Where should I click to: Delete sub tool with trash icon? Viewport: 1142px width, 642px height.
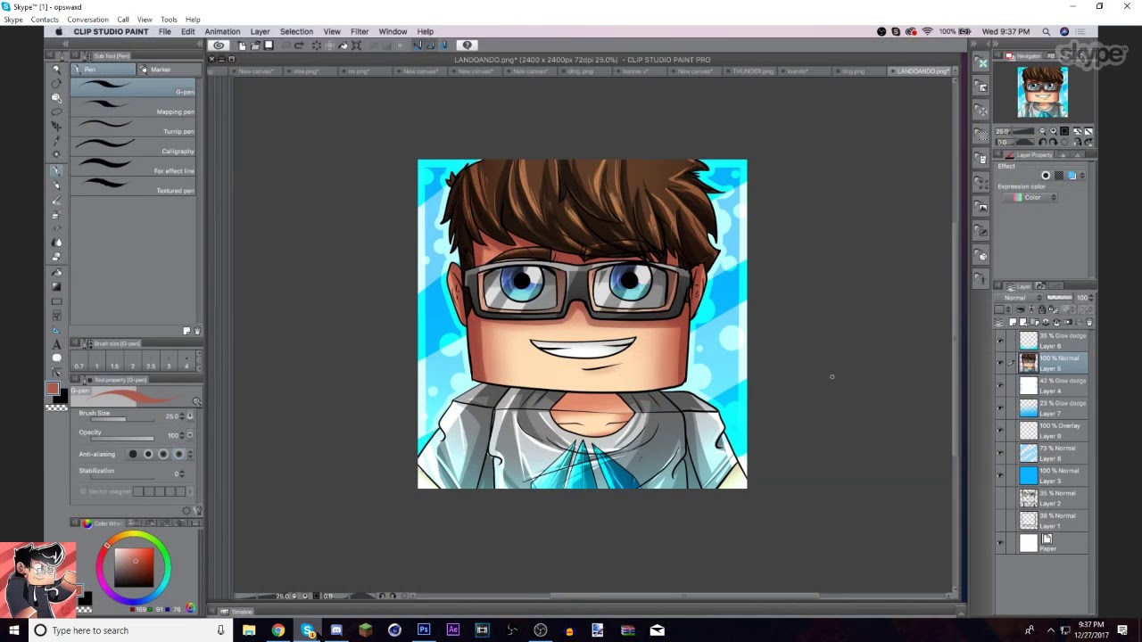197,331
